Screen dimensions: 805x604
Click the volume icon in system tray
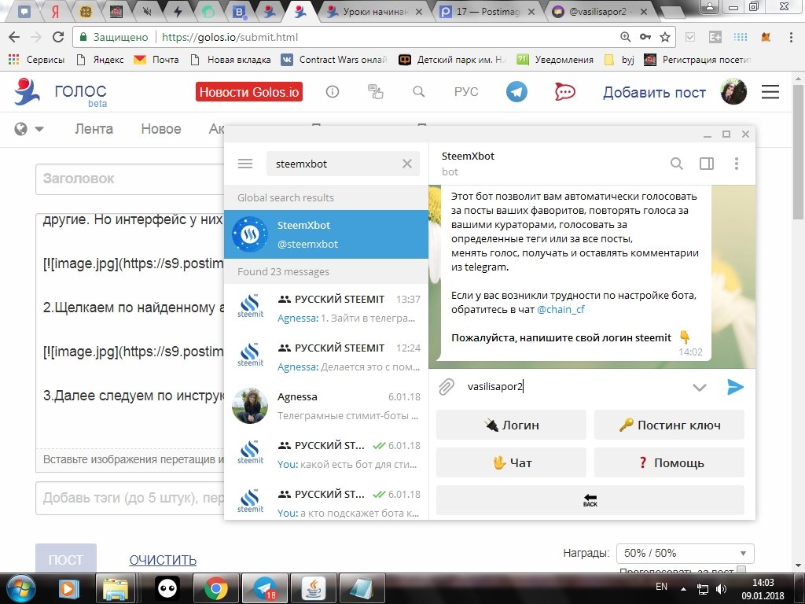click(x=722, y=588)
